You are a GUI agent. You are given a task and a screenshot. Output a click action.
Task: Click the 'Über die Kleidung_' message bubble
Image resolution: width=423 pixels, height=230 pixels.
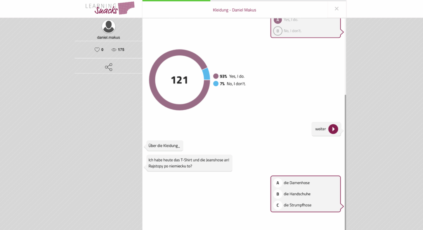pos(164,145)
